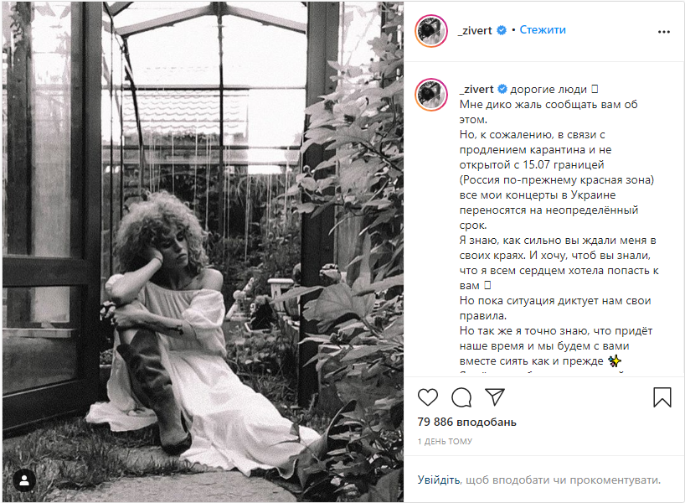The width and height of the screenshot is (685, 503).
Task: Show tagged people icon on the photo
Action: pyautogui.click(x=24, y=480)
